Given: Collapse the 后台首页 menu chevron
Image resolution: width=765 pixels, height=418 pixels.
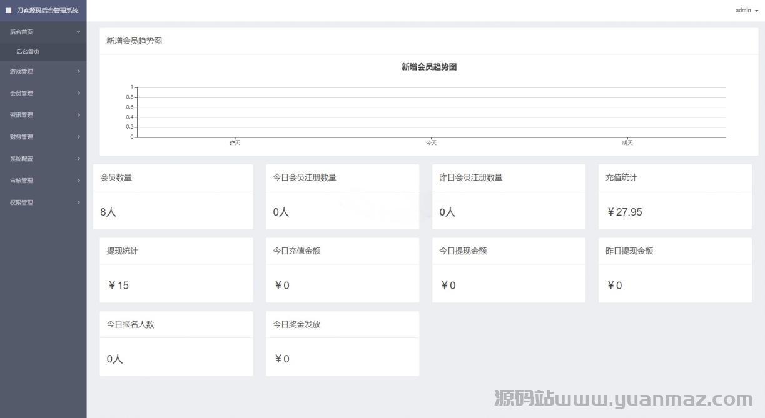Looking at the screenshot, I should [78, 32].
